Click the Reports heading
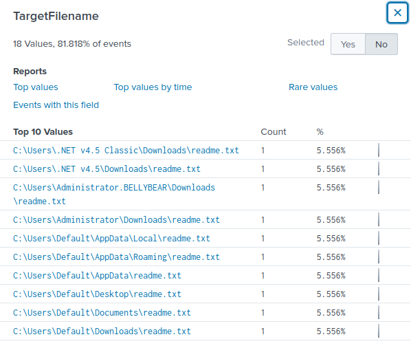The height and width of the screenshot is (348, 411). [30, 72]
